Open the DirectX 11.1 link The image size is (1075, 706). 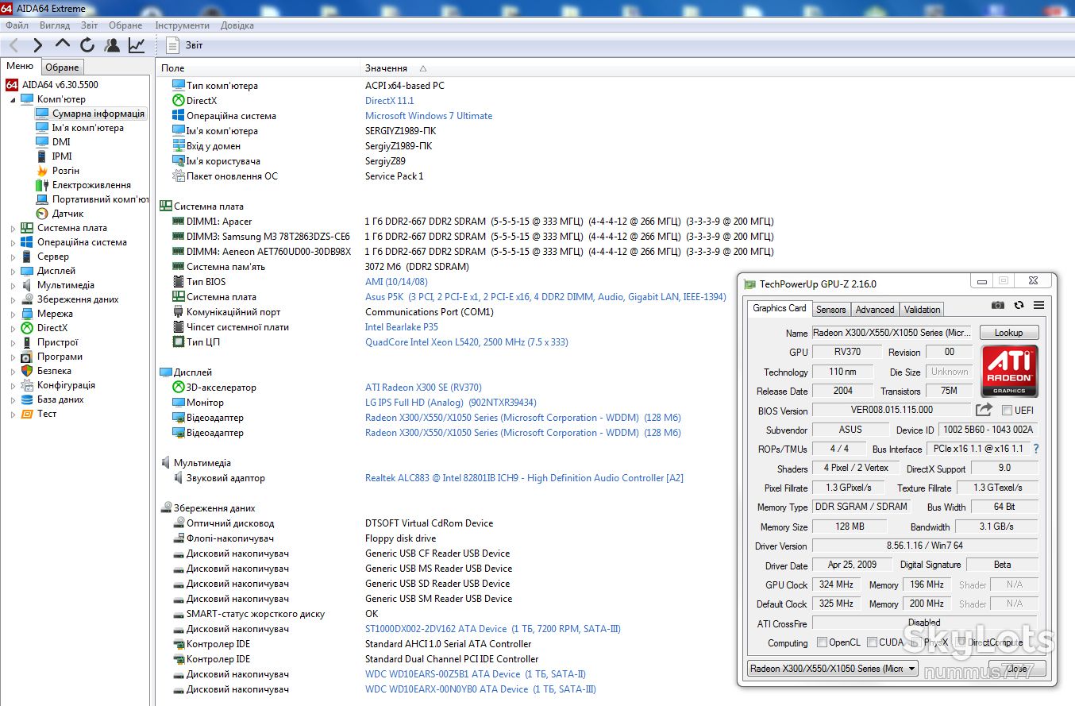coord(390,101)
